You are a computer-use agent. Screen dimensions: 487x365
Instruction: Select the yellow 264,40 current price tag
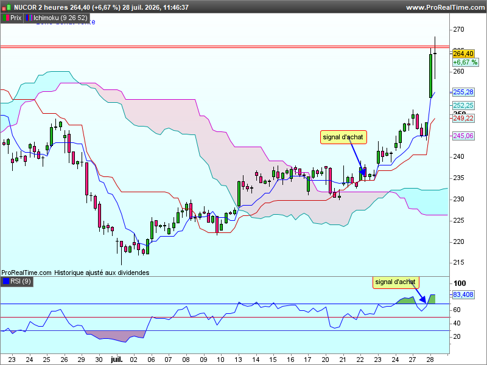[x=463, y=54]
